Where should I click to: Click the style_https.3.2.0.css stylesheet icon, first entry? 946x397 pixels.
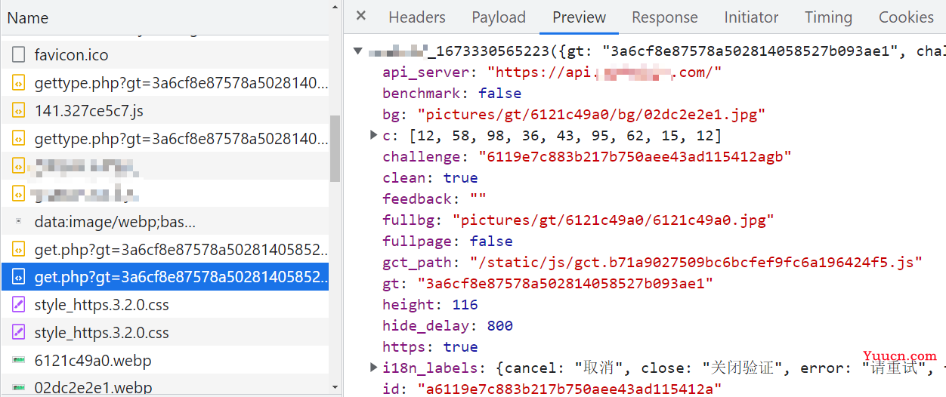[19, 306]
